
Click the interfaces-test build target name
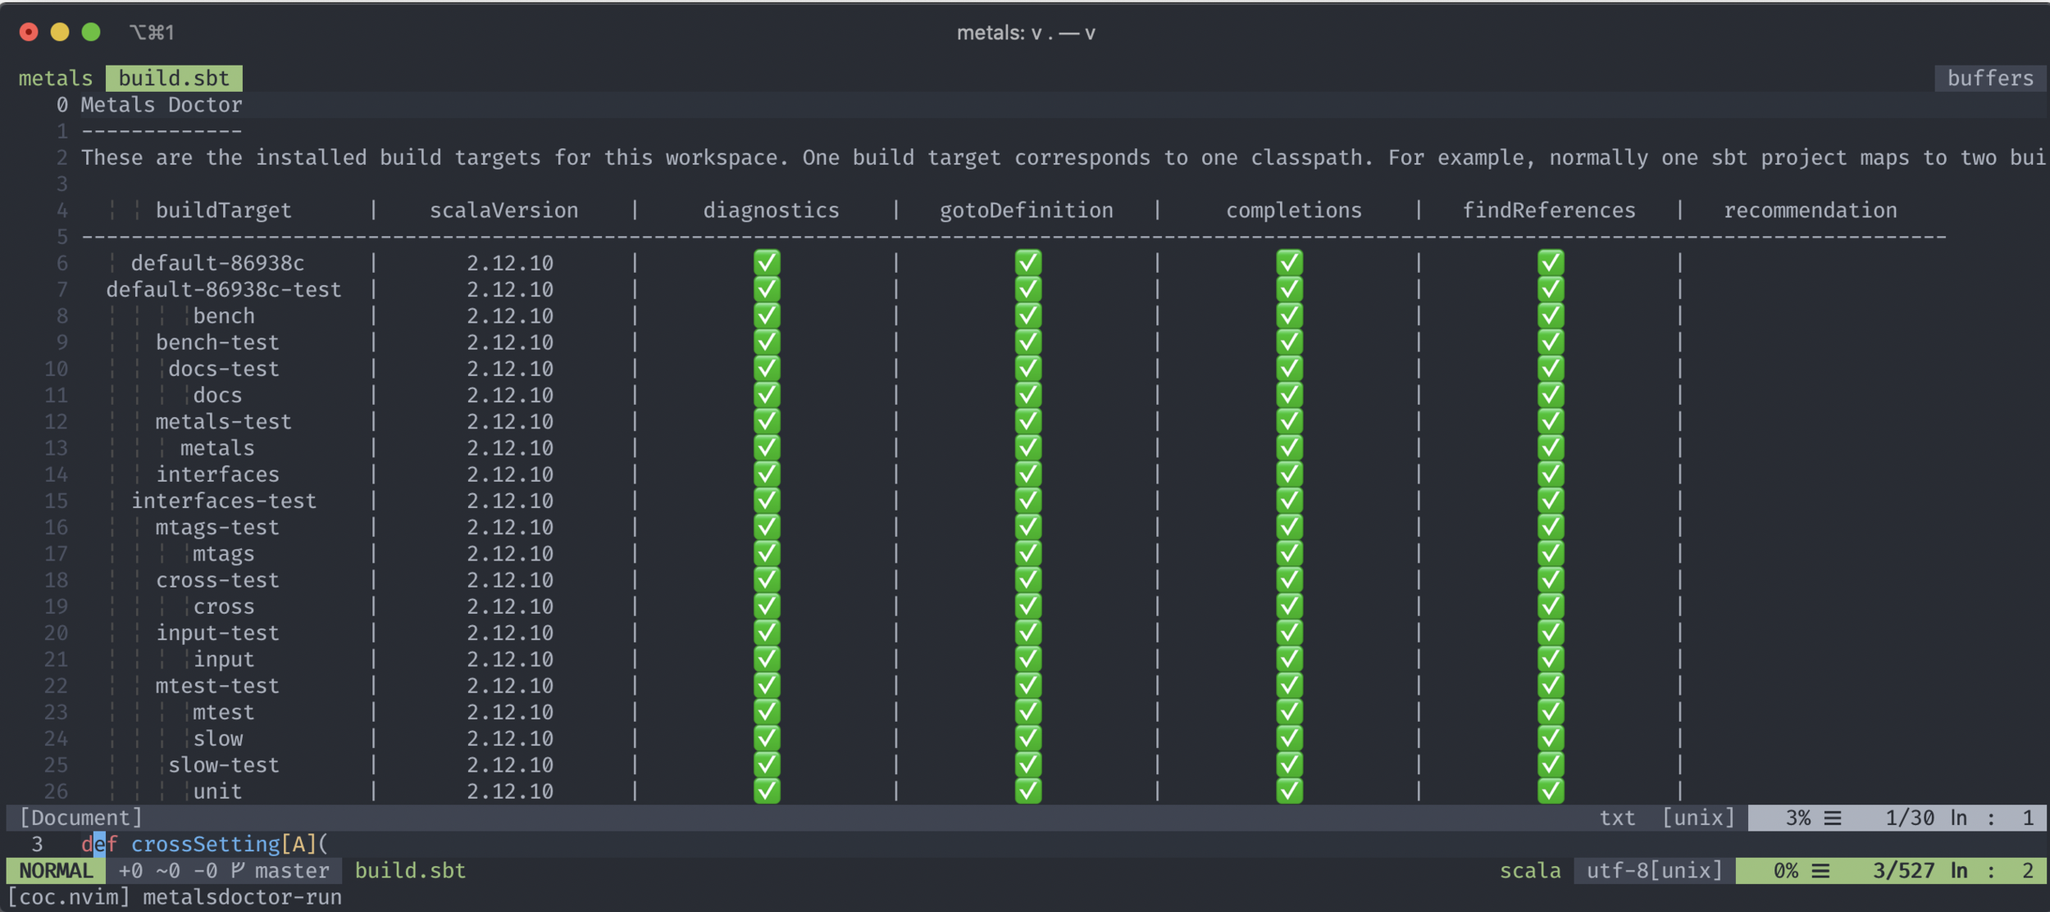pos(223,501)
